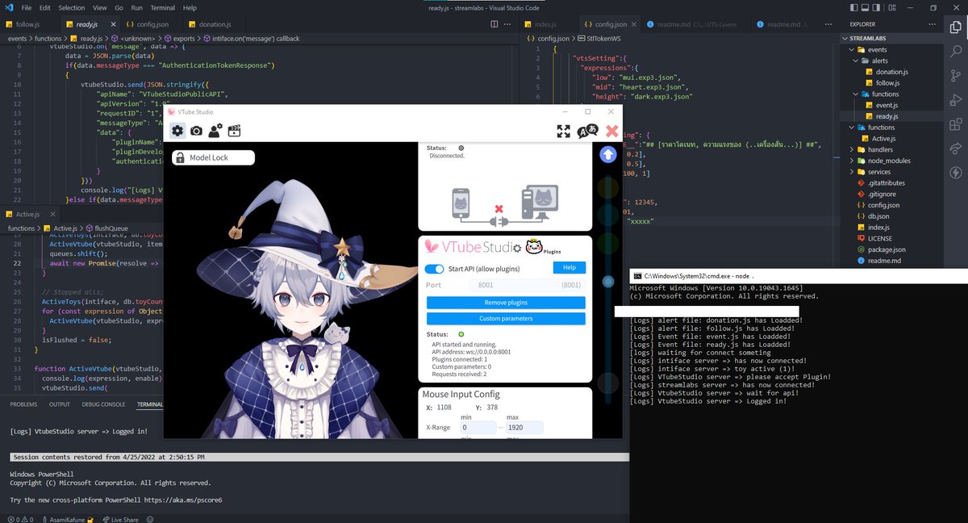Screen dimensions: 968x523
Task: Switch to the index.js tab in right editor
Action: (544, 25)
